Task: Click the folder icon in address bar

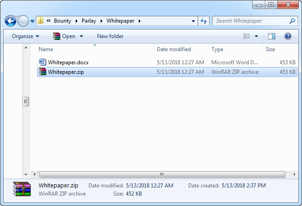Action: pyautogui.click(x=40, y=20)
